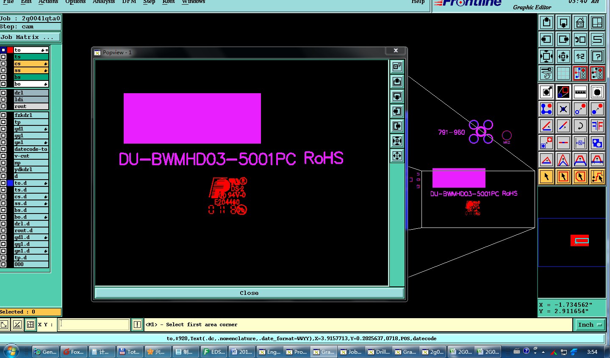Click the Home view house icon
The width and height of the screenshot is (610, 358).
(580, 22)
